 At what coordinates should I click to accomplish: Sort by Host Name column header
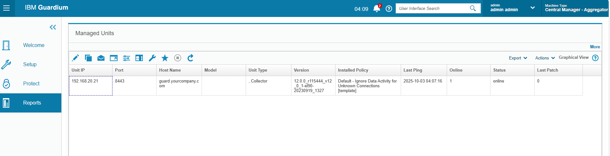(179, 70)
